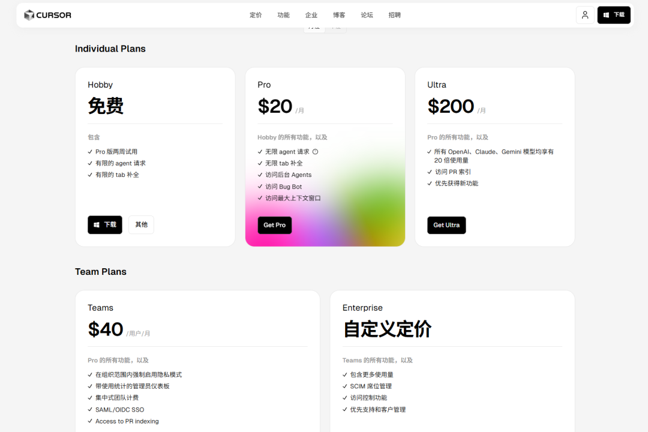Click the '有限的 agent 请求' feature text

[120, 163]
